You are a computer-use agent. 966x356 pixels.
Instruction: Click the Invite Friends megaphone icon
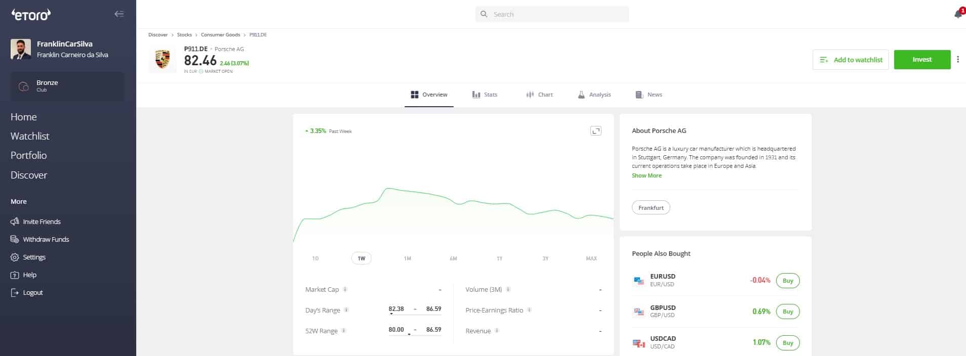pos(15,221)
